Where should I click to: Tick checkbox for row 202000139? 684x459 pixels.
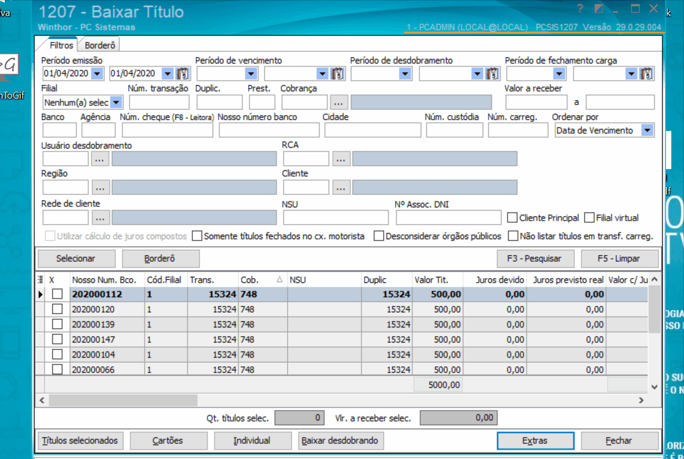[57, 324]
